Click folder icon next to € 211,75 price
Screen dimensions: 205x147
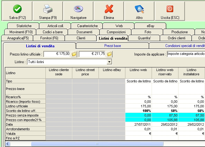(x=110, y=54)
